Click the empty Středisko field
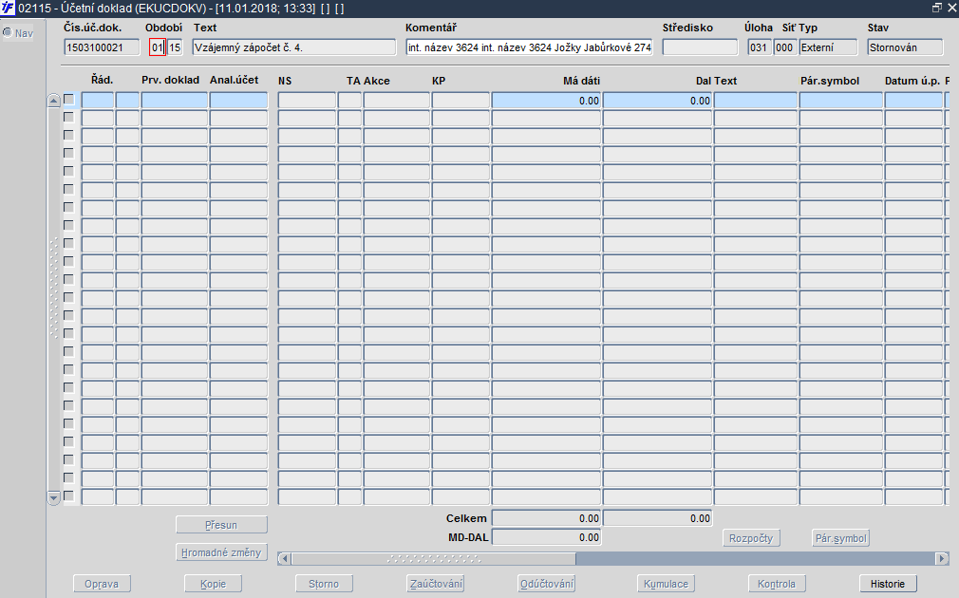 point(701,47)
